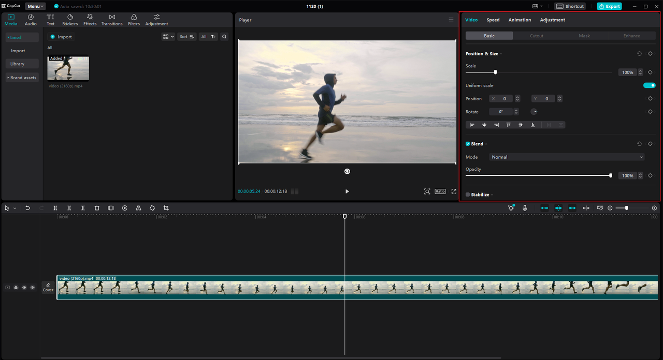Mute the video track with the speaker icon

pos(32,288)
